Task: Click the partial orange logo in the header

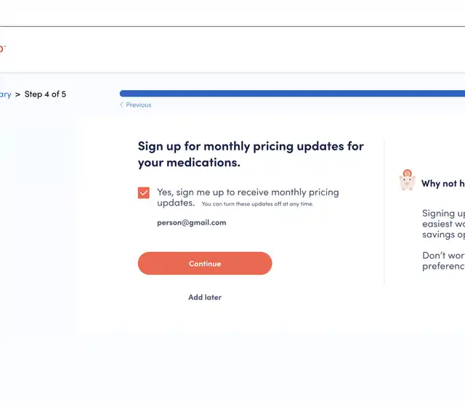Action: point(2,49)
